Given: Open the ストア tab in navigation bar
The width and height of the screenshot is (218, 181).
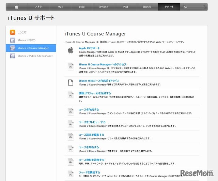Looking at the screenshot, I should (x=38, y=7).
